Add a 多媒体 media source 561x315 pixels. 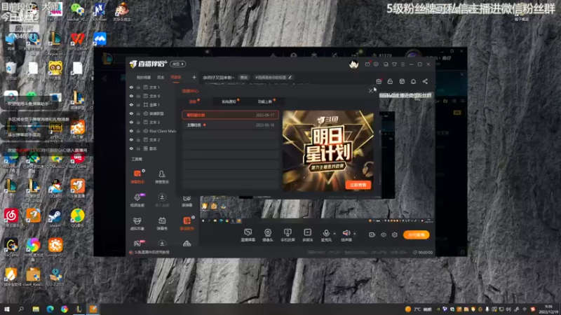pyautogui.click(x=307, y=235)
